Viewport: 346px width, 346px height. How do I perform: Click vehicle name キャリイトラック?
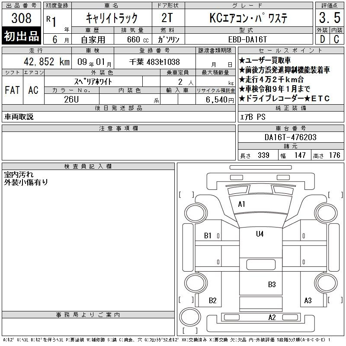click(112, 18)
